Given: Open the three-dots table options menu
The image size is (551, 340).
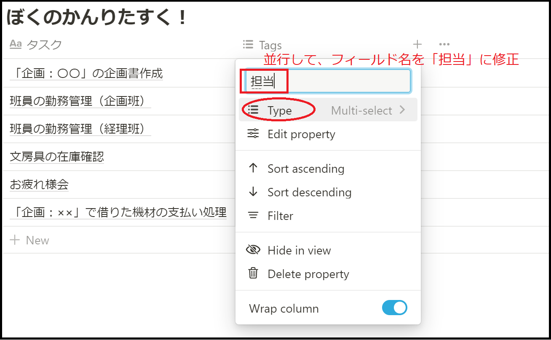Looking at the screenshot, I should tap(444, 44).
